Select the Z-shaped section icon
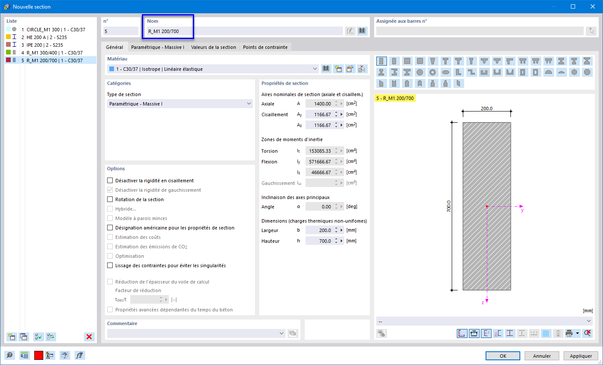The height and width of the screenshot is (365, 603). point(471,72)
